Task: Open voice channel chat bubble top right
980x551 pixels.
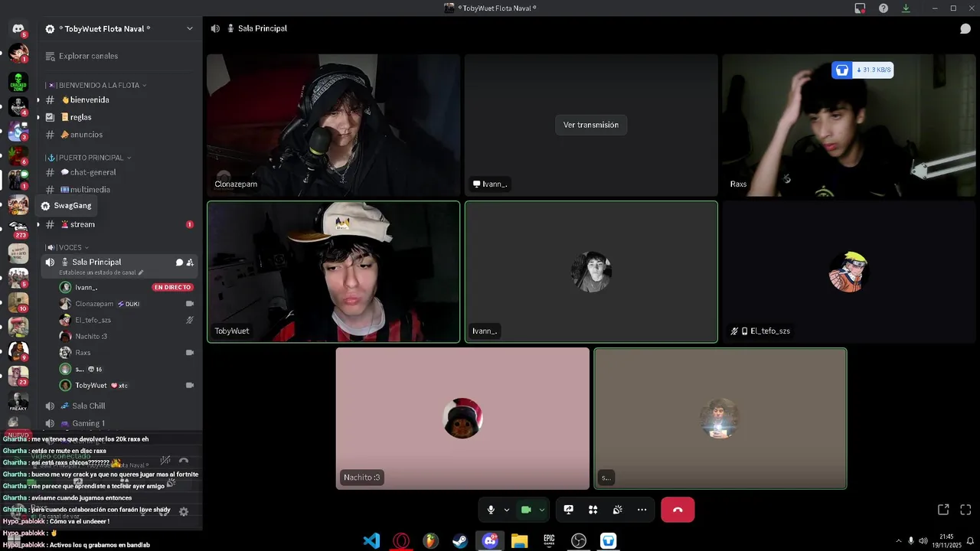Action: (x=965, y=28)
